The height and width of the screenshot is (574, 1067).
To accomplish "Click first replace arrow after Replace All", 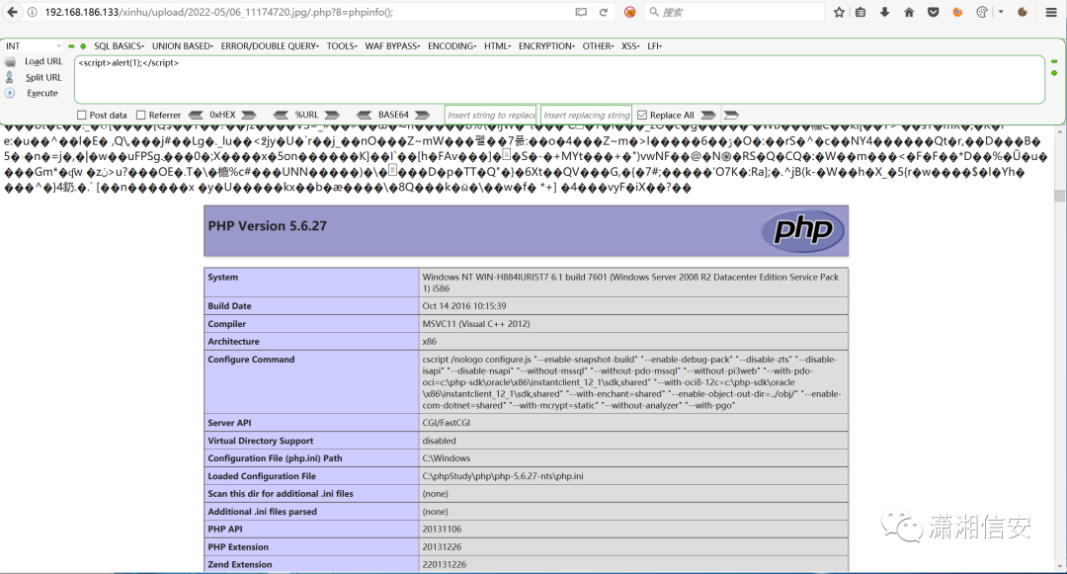I will 708,115.
